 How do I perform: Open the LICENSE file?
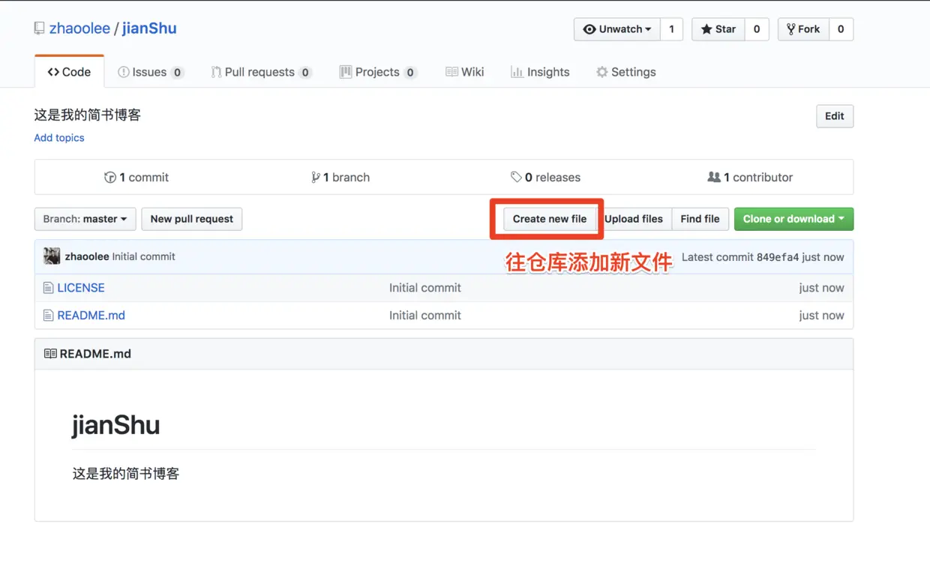point(81,288)
